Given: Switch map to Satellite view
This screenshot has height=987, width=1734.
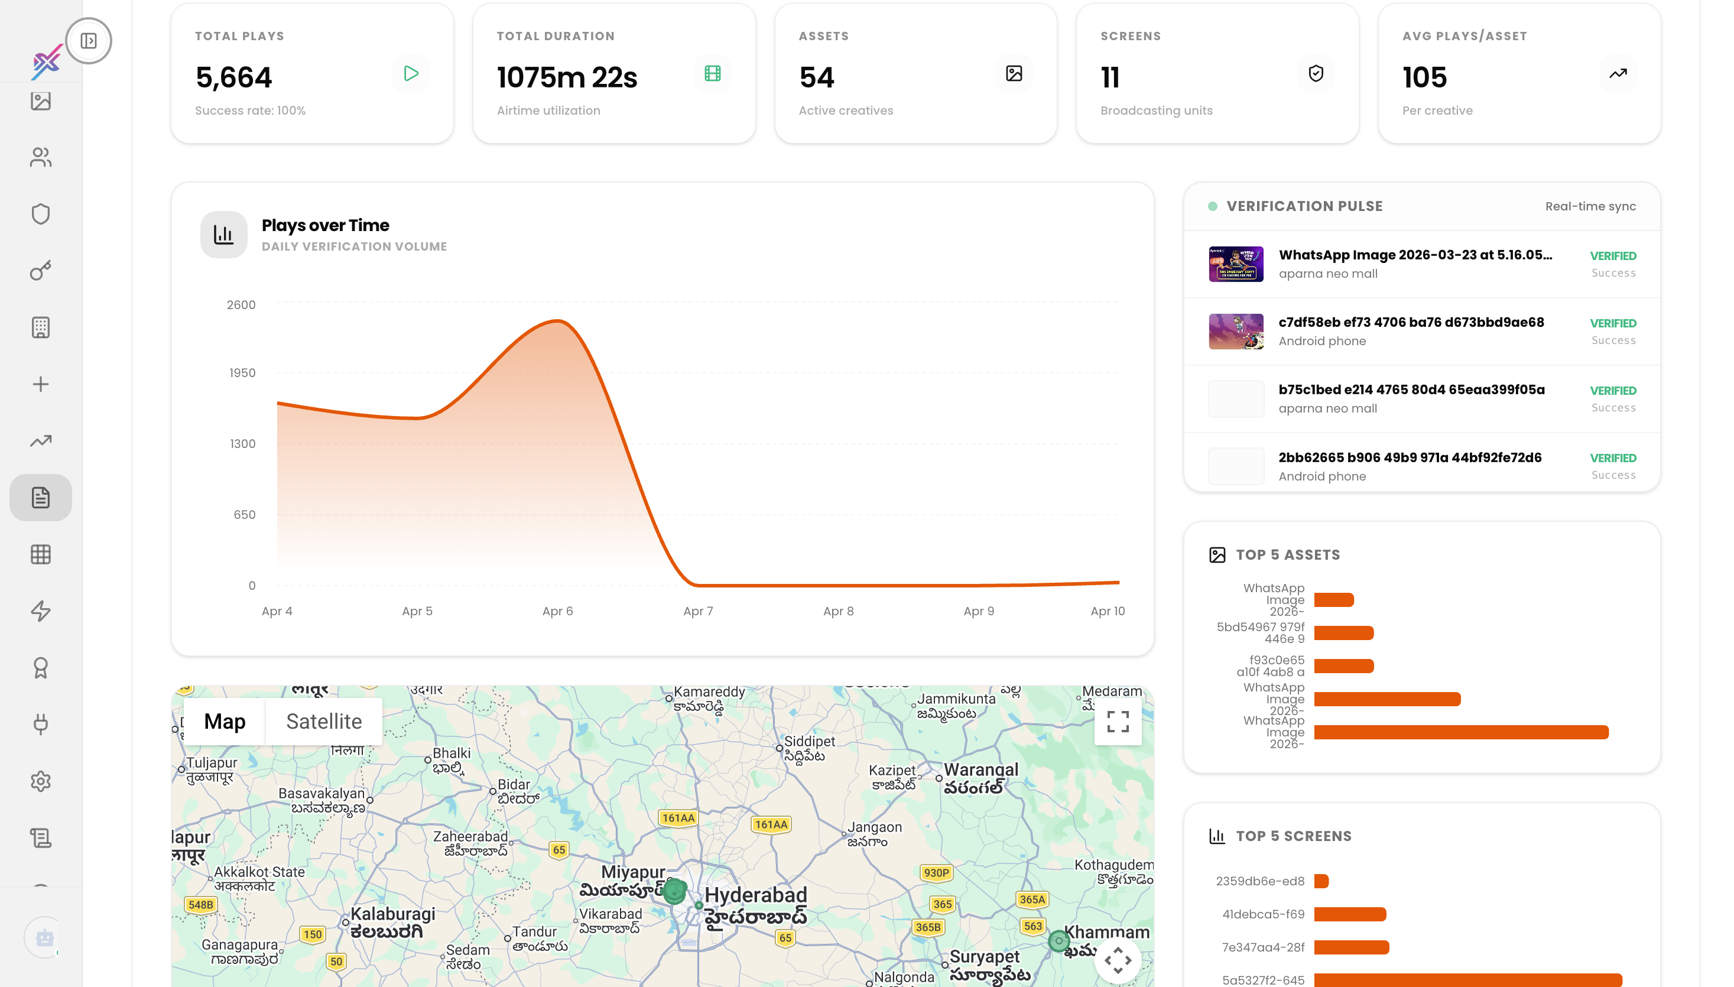Looking at the screenshot, I should click(324, 721).
